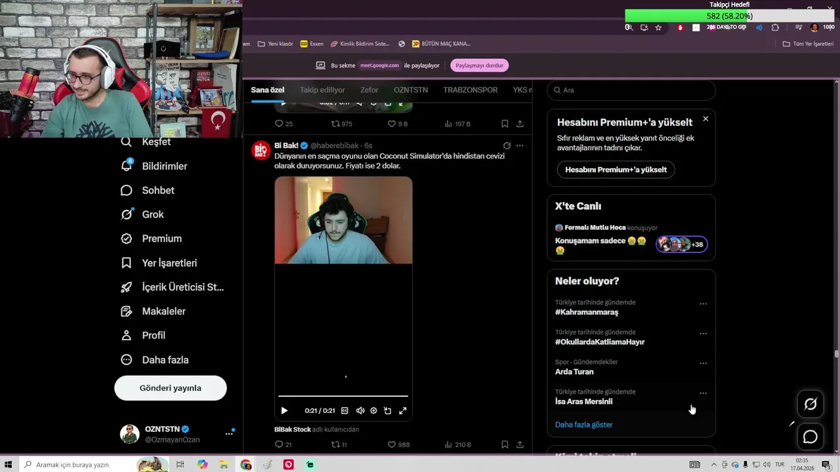The height and width of the screenshot is (472, 840).
Task: Click Paylaşmayı durdur button
Action: point(479,66)
